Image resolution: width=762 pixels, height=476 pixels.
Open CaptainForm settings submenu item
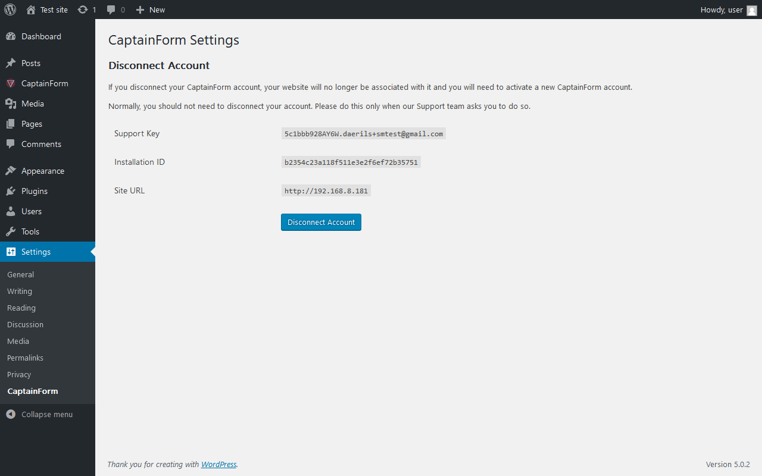point(33,391)
